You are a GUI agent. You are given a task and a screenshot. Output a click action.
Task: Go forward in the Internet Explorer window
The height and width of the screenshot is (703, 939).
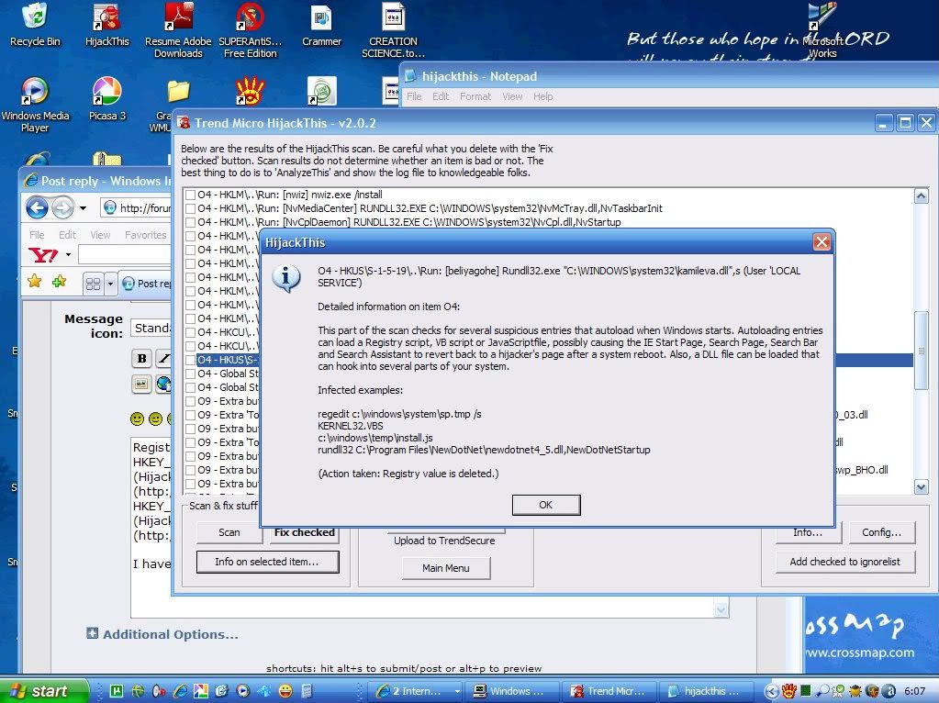62,208
